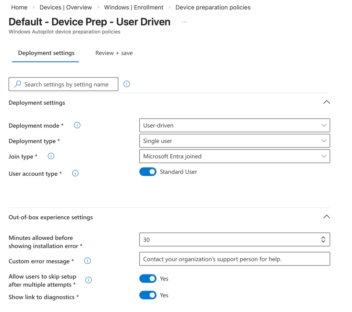Select the Deployment settings tab

46,53
